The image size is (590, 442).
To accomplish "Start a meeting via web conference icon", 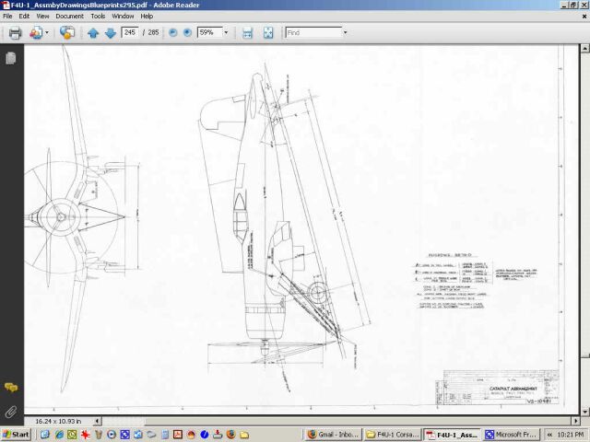I will 67,33.
